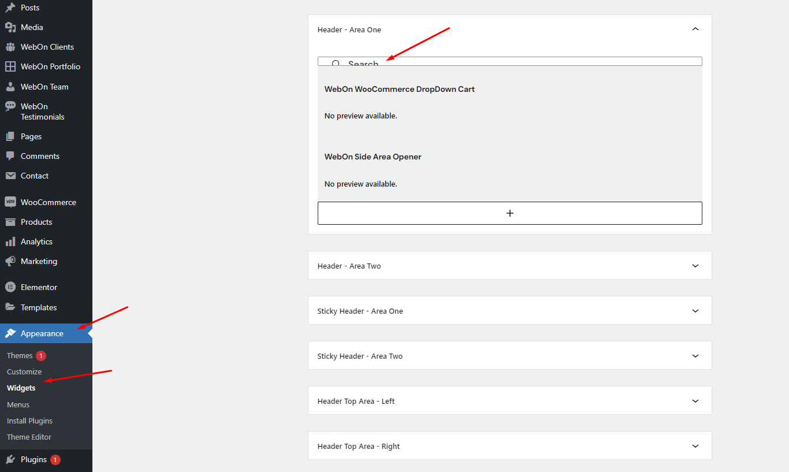This screenshot has height=472, width=789.
Task: Select WebOn WooCommerce DropDown Cart widget
Action: coord(400,89)
